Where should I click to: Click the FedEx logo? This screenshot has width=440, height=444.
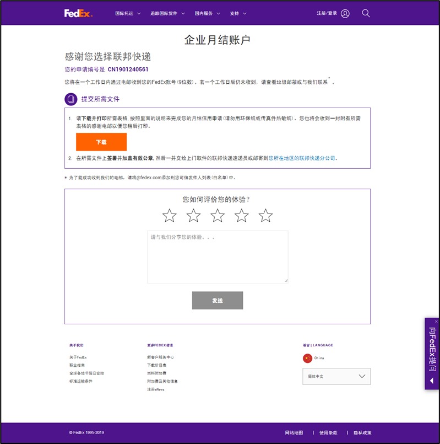click(x=78, y=13)
